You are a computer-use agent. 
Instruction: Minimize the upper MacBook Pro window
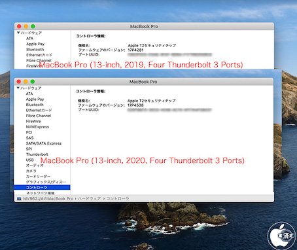click(26, 26)
